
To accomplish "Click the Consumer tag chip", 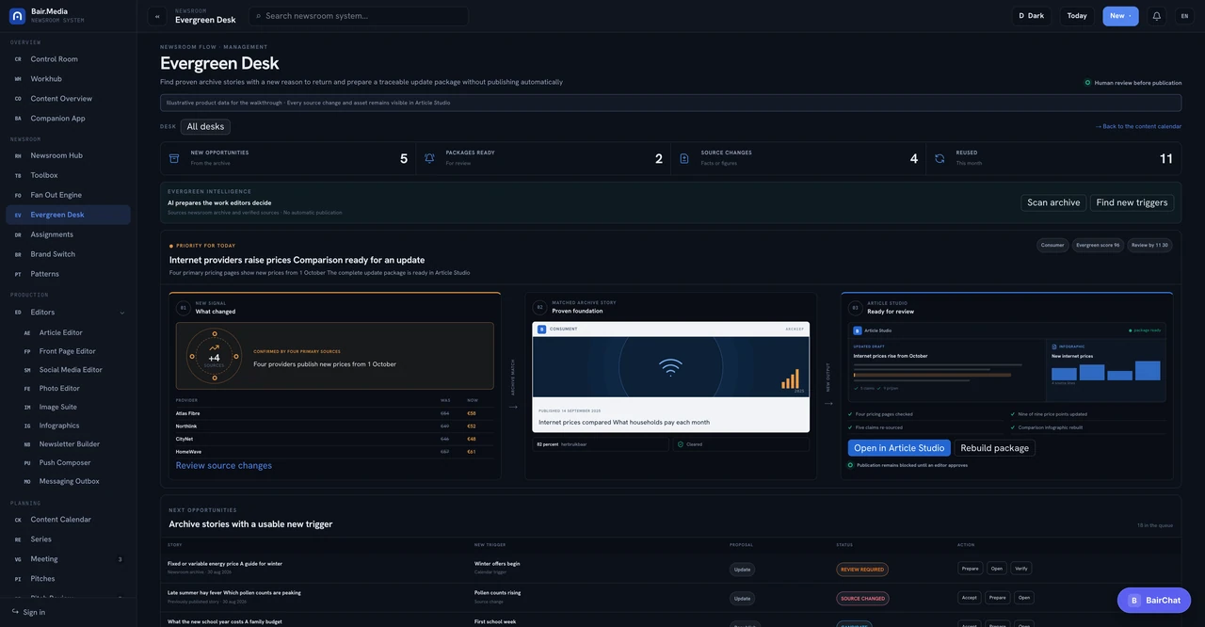I will pyautogui.click(x=1052, y=245).
